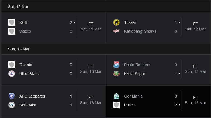Click the Sofapaka team crest

pos(12,105)
